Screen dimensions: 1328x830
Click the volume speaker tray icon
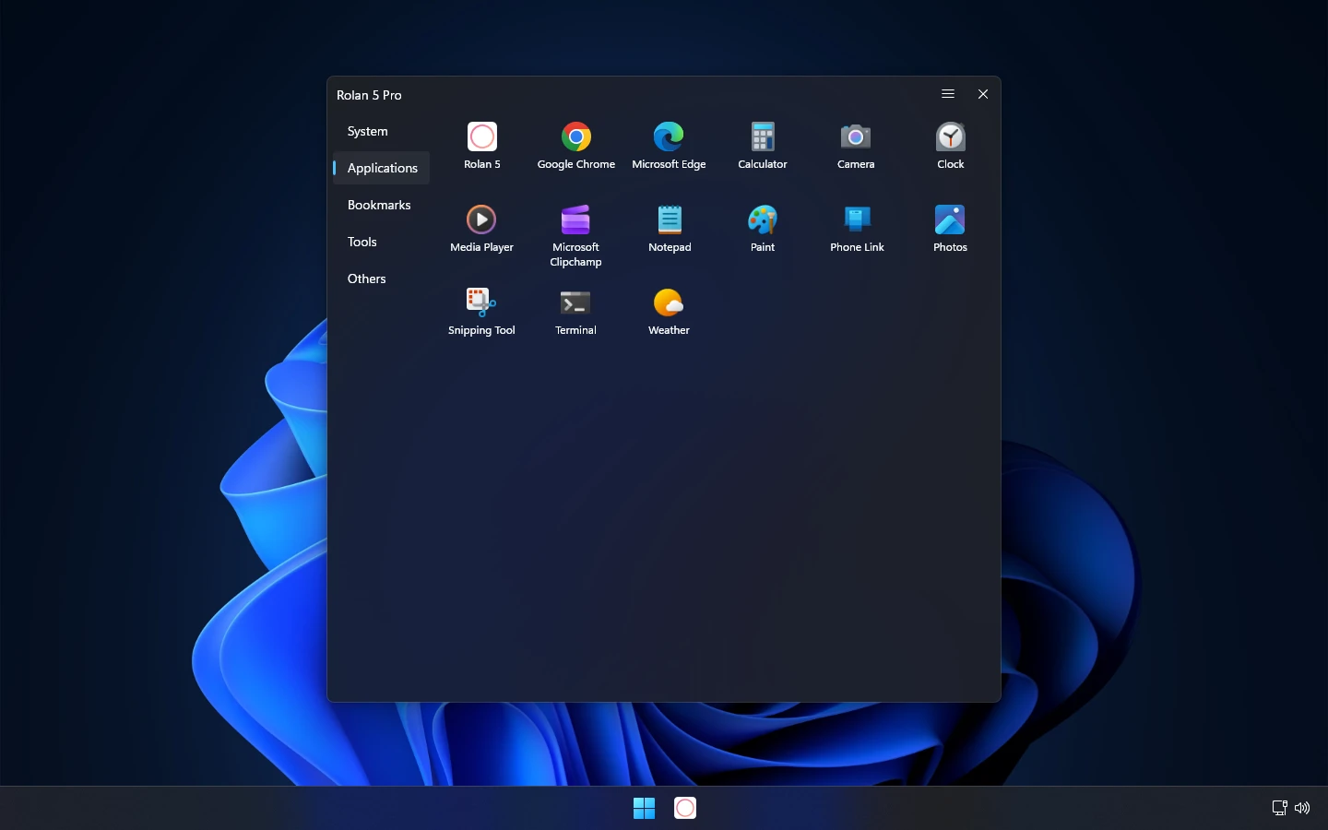pos(1302,808)
